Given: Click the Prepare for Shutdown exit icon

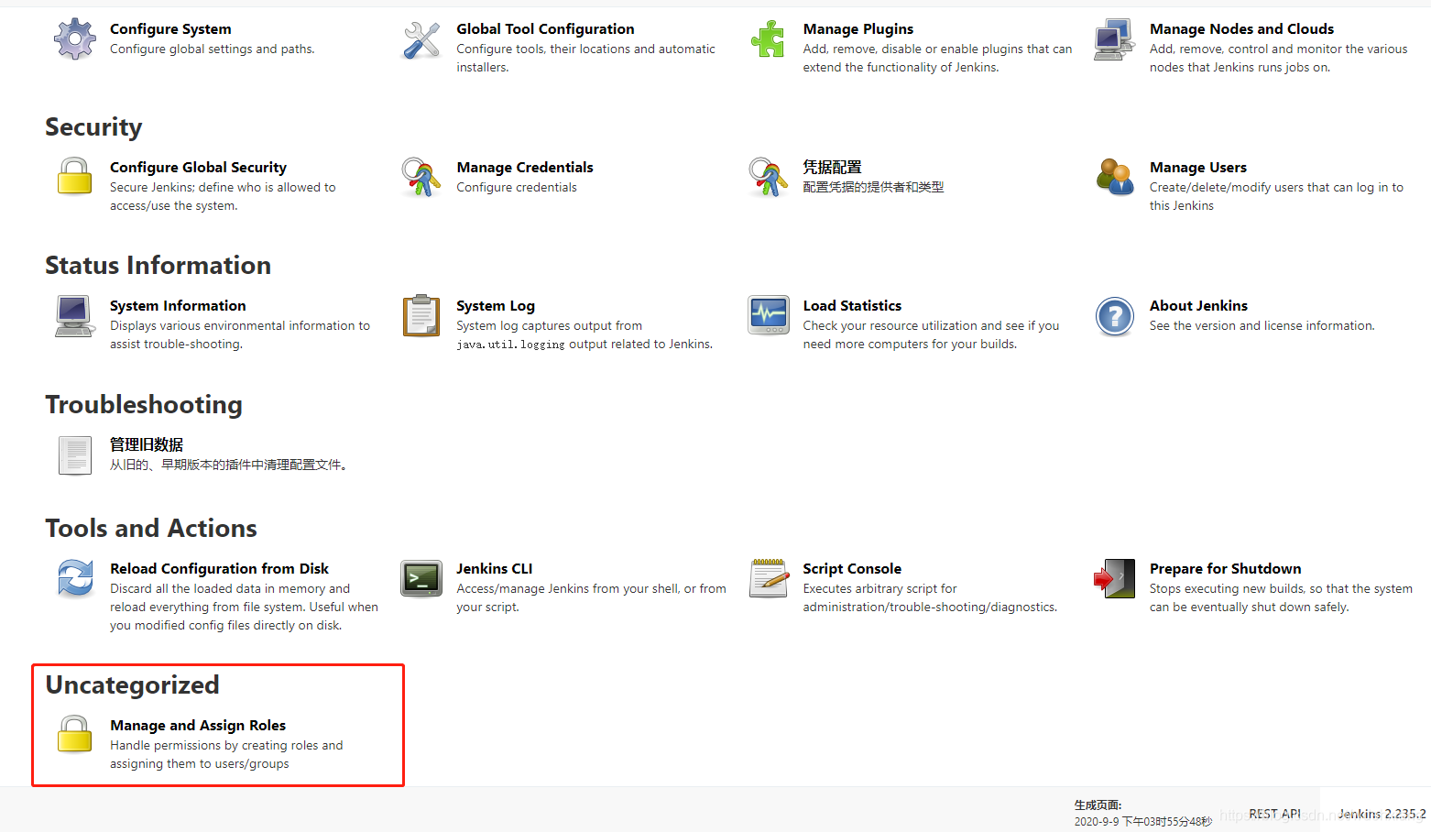Looking at the screenshot, I should coord(1115,578).
